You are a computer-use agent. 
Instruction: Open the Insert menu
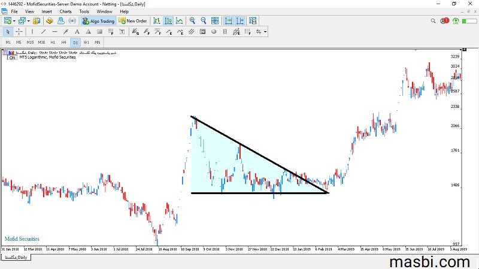coord(47,11)
